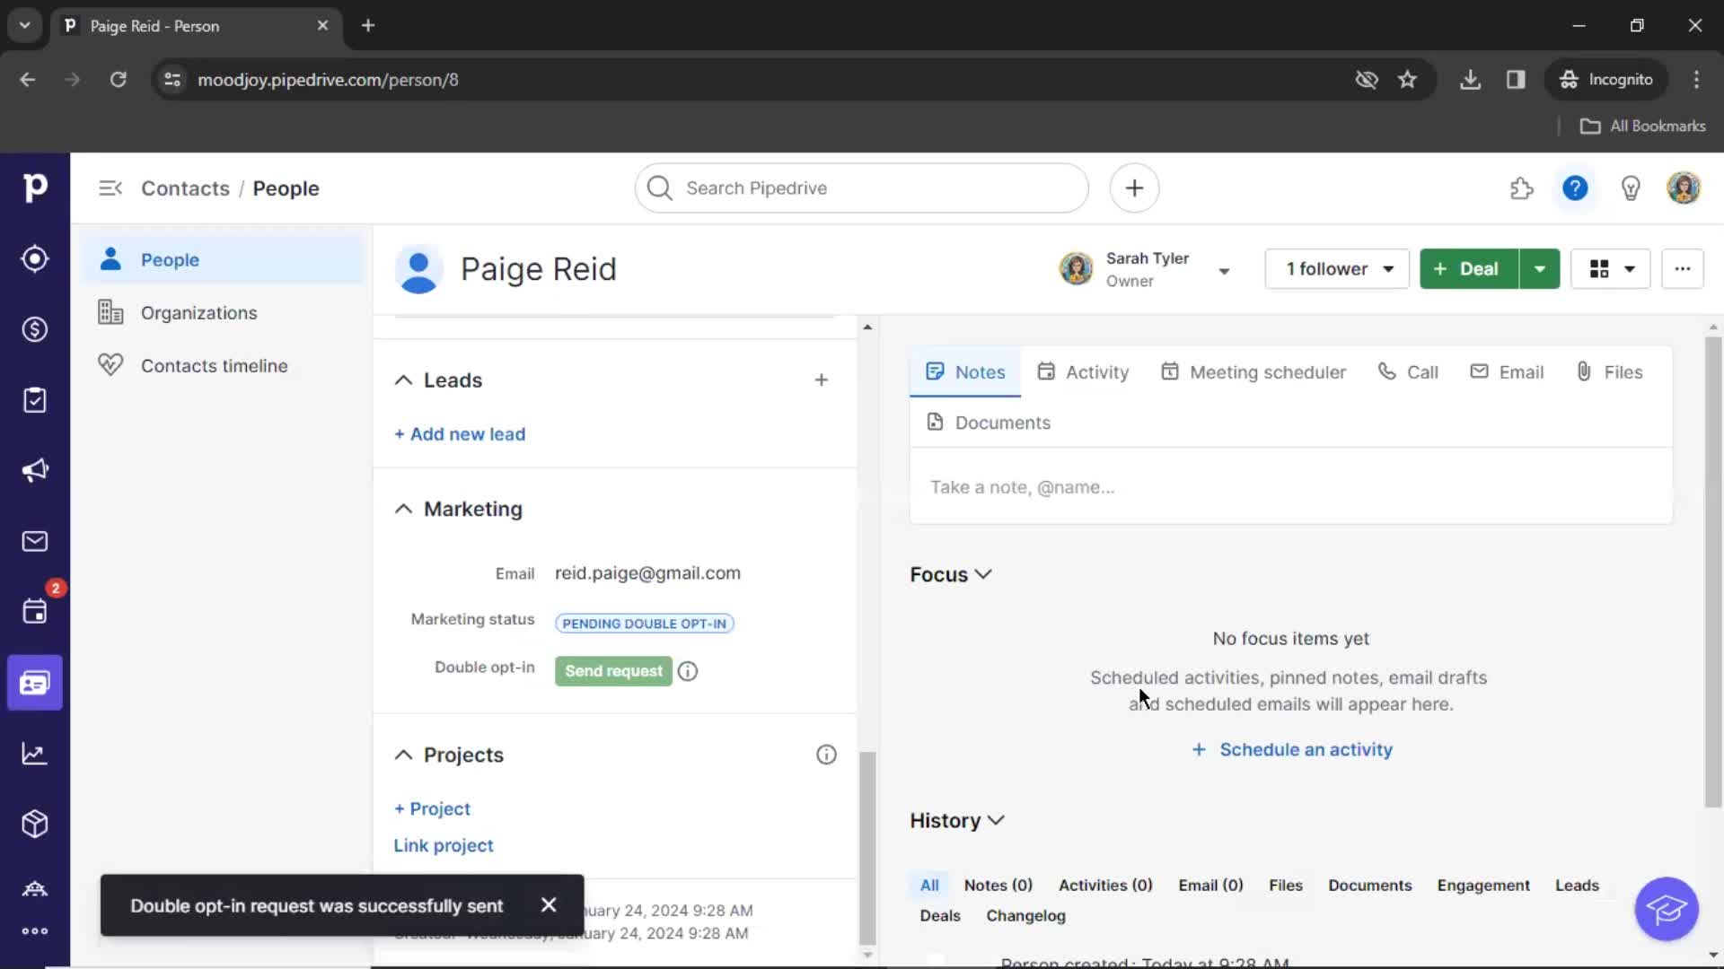Click Send request double opt-in button
Viewport: 1724px width, 969px height.
pos(613,671)
